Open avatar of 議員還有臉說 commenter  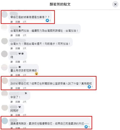(5, 121)
